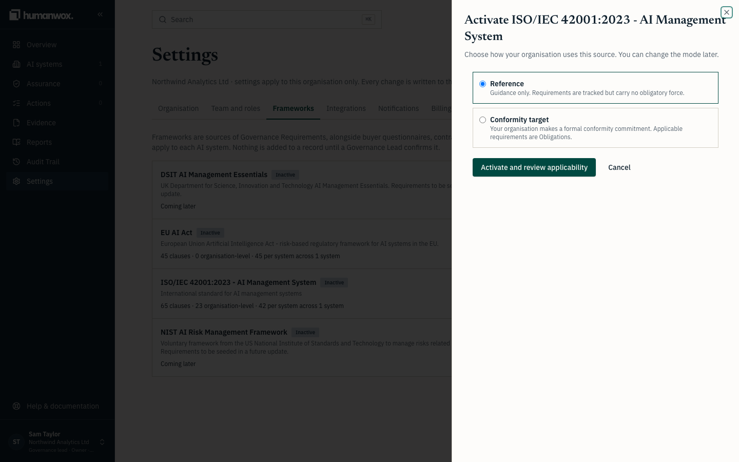Click the Inactive badge beside DSIT framework

tap(285, 175)
